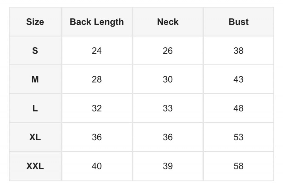Viewport: 283px width, 187px height.
Task: Select the S size row label
Action: click(35, 51)
